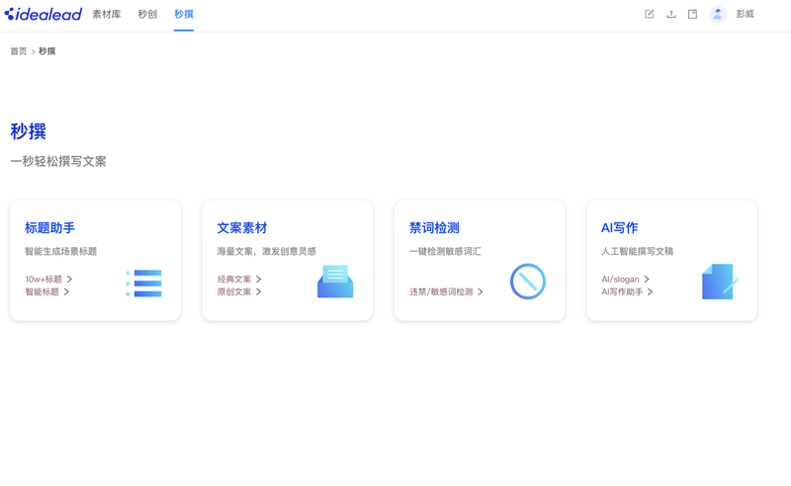The image size is (791, 486).
Task: Go to 首页 in breadcrumb
Action: (19, 51)
